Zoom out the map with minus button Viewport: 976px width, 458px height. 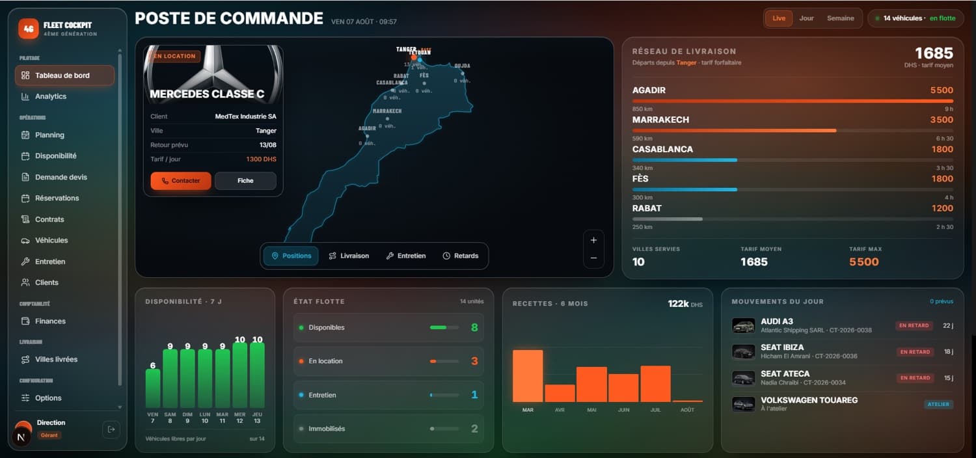coord(593,258)
